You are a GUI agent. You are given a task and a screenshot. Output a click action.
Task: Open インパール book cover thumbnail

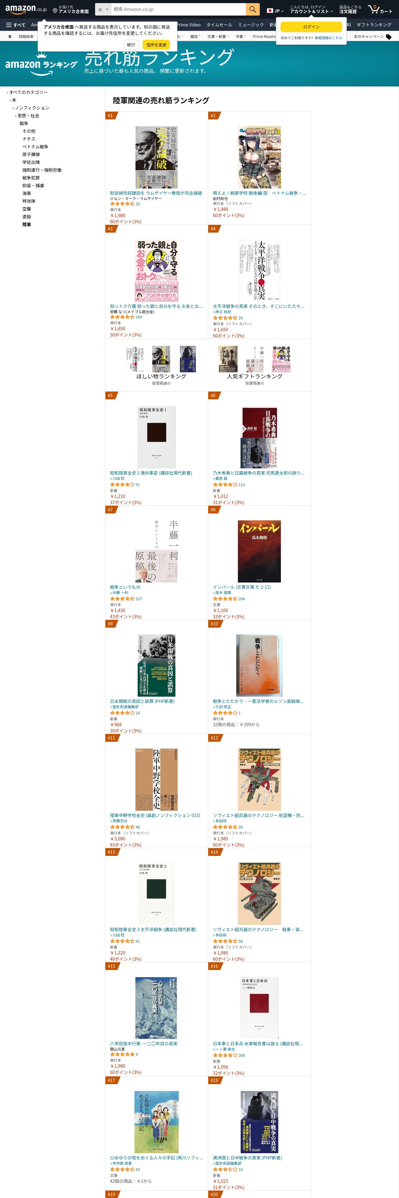pos(259,551)
